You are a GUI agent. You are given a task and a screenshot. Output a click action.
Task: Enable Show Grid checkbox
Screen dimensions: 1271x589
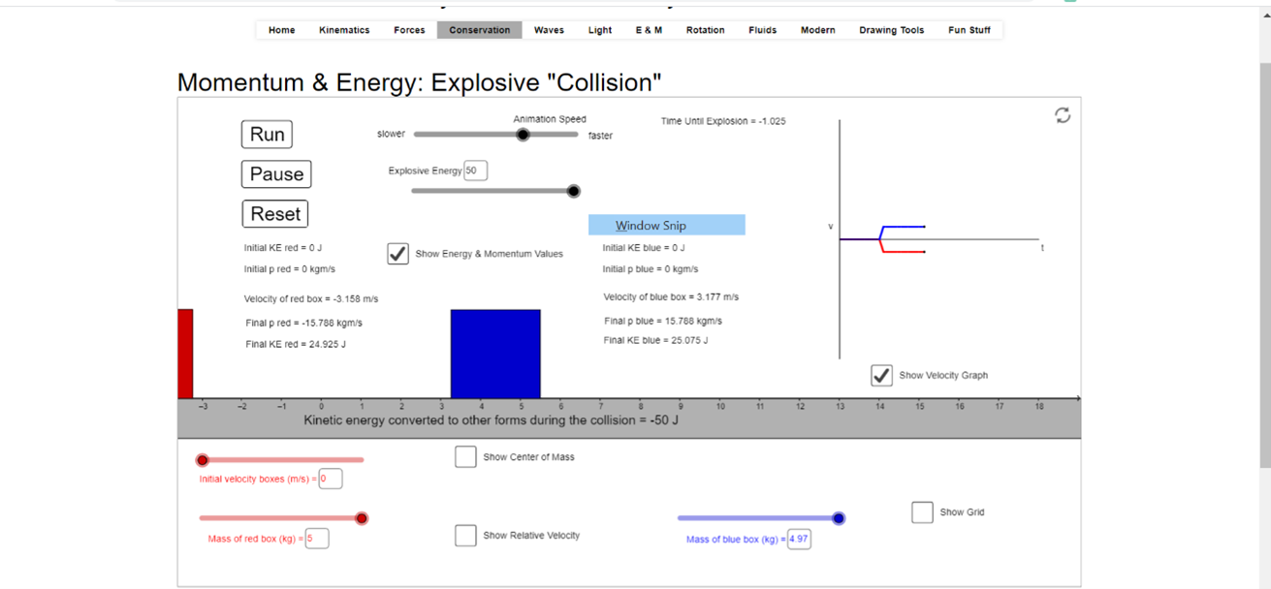tap(922, 511)
